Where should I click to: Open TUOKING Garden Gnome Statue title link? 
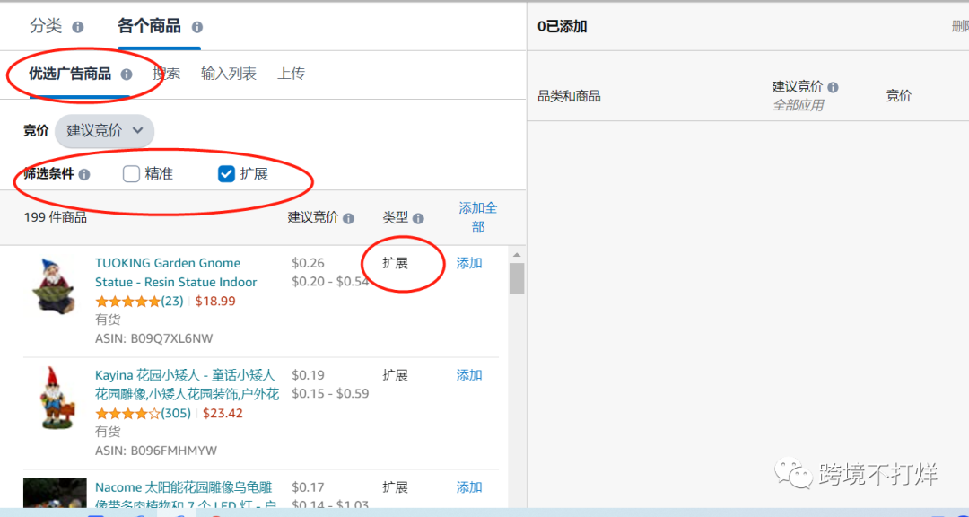176,273
